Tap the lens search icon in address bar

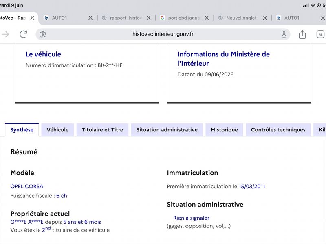click(x=43, y=34)
